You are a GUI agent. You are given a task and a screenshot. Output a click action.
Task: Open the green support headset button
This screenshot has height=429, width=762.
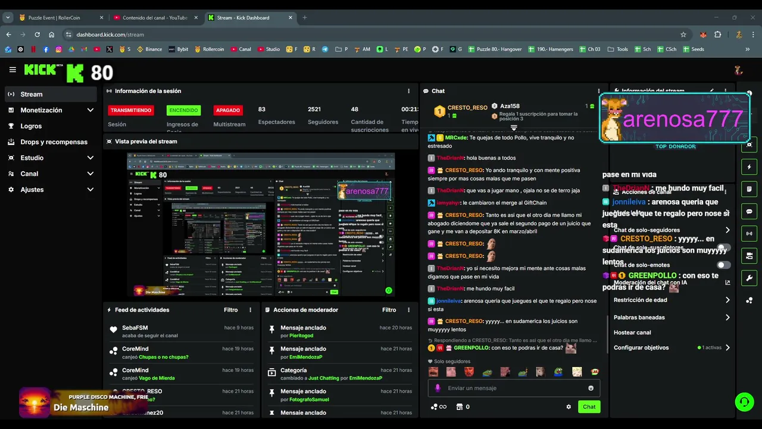[x=744, y=402]
